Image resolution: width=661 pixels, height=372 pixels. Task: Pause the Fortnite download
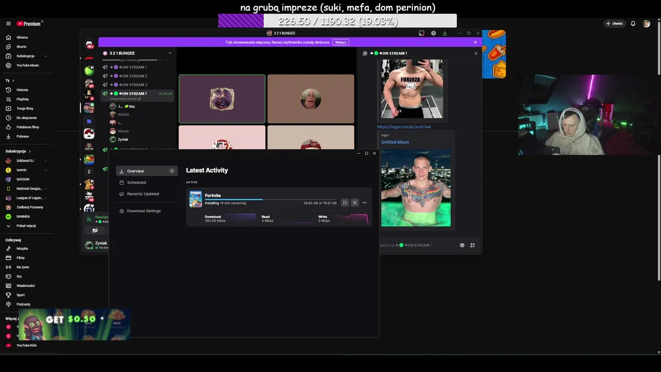click(x=345, y=203)
